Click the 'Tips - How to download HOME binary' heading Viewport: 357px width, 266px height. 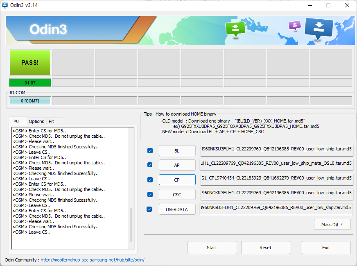pos(180,114)
